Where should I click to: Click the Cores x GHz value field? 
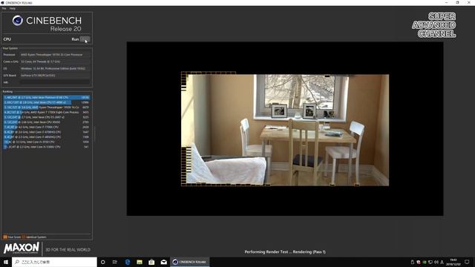tap(55, 62)
